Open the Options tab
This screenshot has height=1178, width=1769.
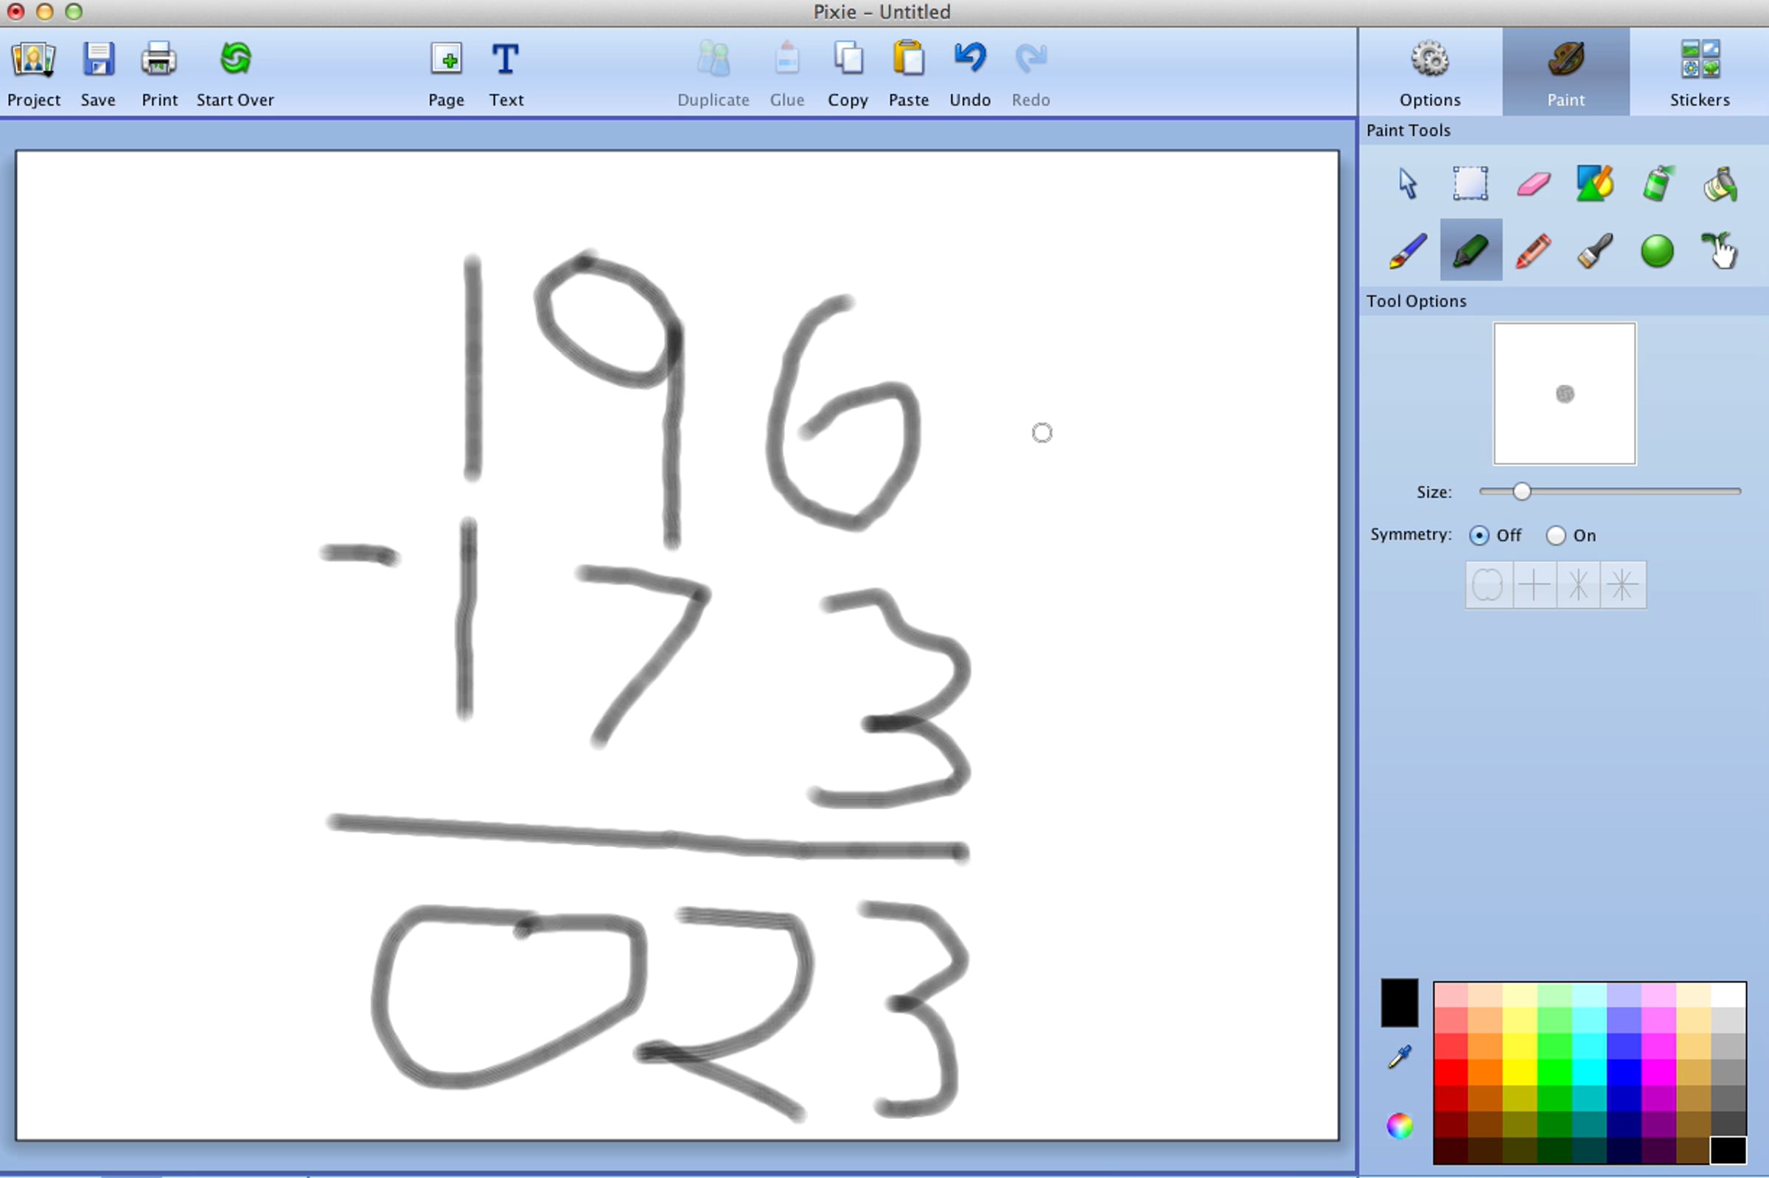[1429, 73]
